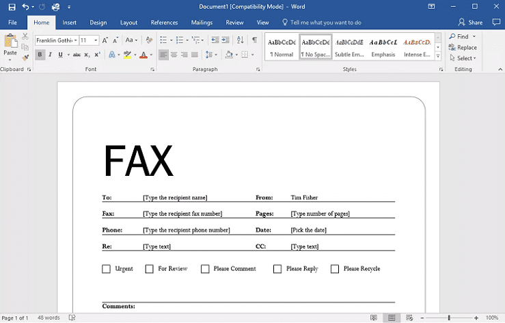This screenshot has height=323, width=505.
Task: Apply italic formatting
Action: [x=51, y=55]
